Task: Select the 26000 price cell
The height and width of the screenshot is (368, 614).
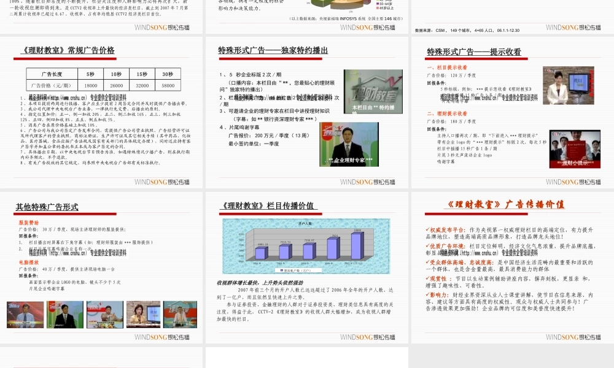Action: 116,85
